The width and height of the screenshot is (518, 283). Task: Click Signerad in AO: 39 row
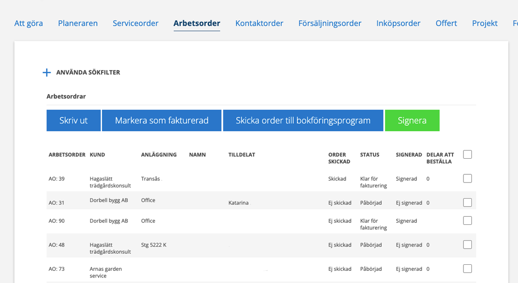(406, 179)
